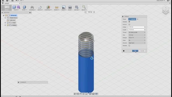Click the Insert image icon

[x=64, y=7]
